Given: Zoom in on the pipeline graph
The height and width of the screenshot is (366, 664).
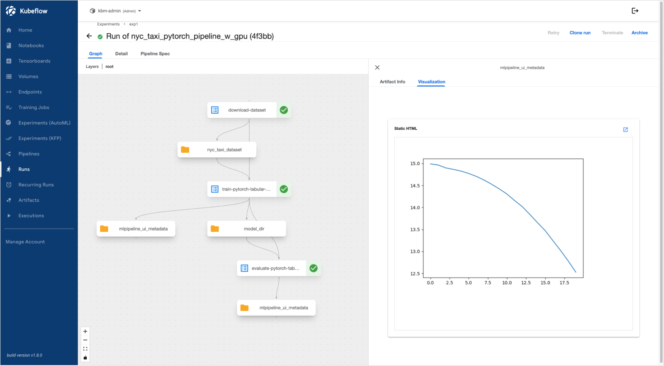Looking at the screenshot, I should click(85, 331).
